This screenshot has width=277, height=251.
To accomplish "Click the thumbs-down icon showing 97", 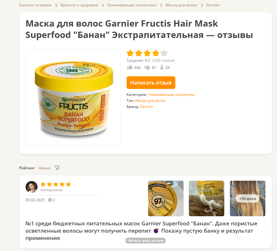I will [x=147, y=68].
